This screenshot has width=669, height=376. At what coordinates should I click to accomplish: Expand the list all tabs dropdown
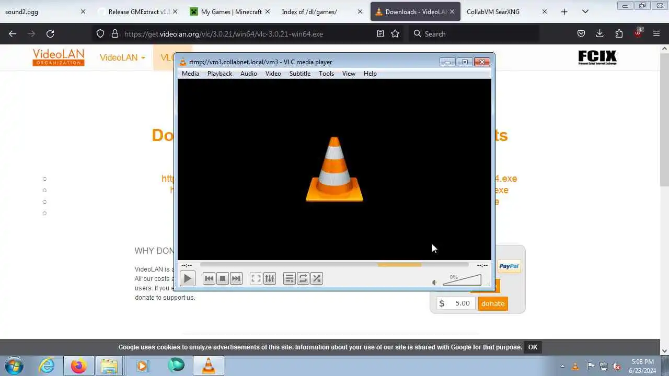pyautogui.click(x=585, y=11)
